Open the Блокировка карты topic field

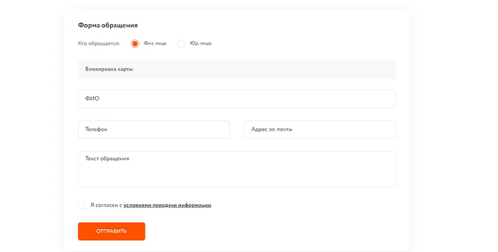(x=237, y=69)
